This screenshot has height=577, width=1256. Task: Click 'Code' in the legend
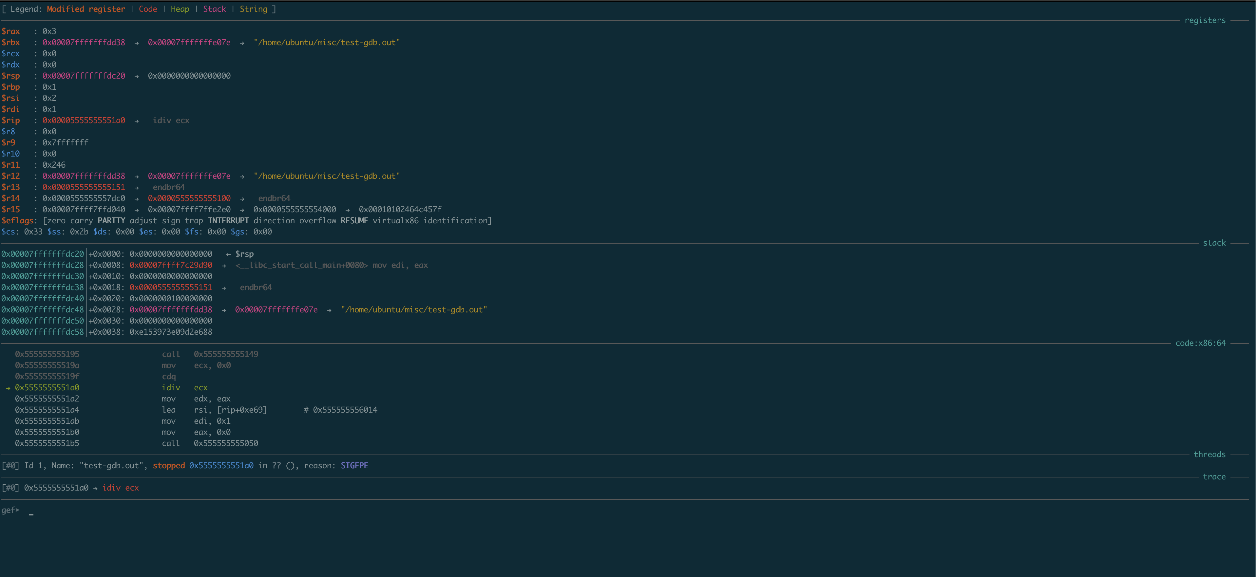click(148, 9)
